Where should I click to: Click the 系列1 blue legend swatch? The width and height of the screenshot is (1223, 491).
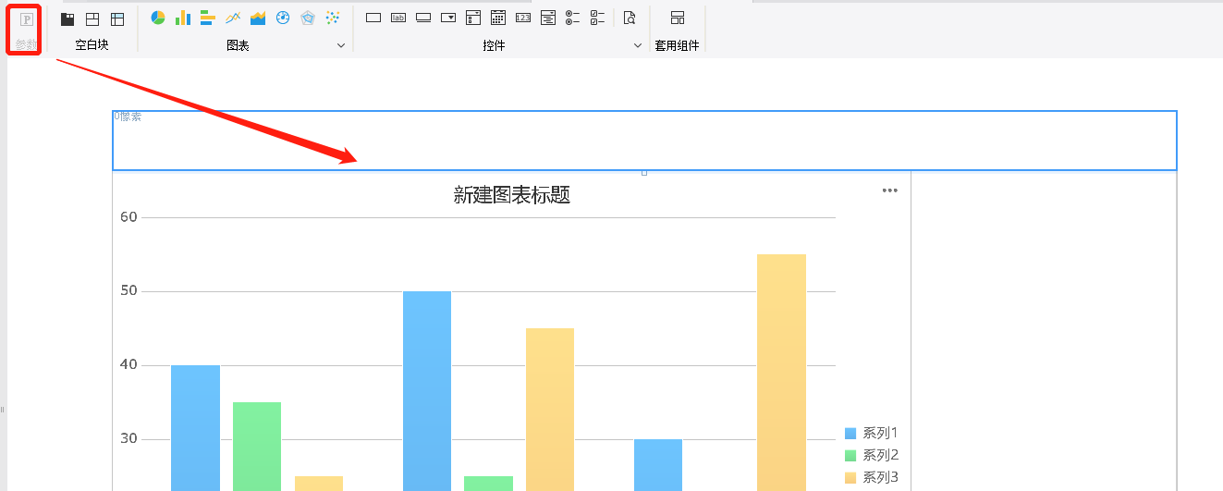[850, 433]
